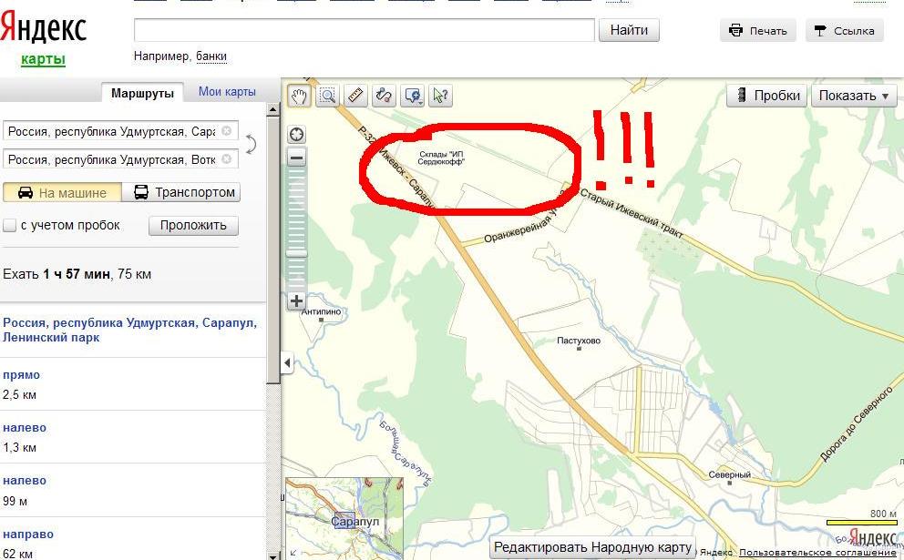This screenshot has height=560, width=904.
Task: Collapse the left sidebar panel arrow
Action: click(x=288, y=363)
